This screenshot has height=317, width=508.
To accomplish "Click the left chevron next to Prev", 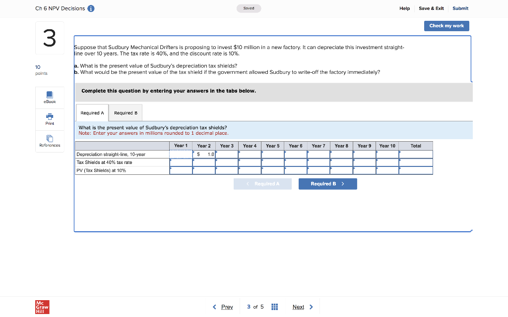I will pyautogui.click(x=214, y=307).
